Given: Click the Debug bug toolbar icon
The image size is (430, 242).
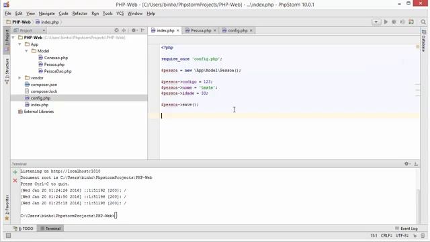Looking at the screenshot, I should coord(394,22).
